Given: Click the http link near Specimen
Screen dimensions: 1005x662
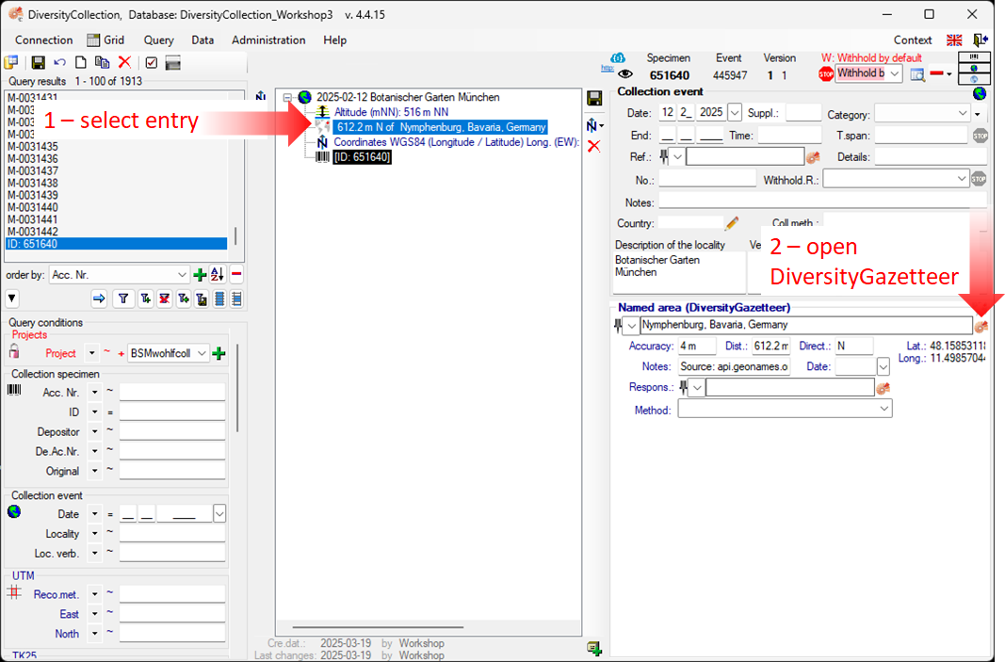Looking at the screenshot, I should tap(607, 67).
